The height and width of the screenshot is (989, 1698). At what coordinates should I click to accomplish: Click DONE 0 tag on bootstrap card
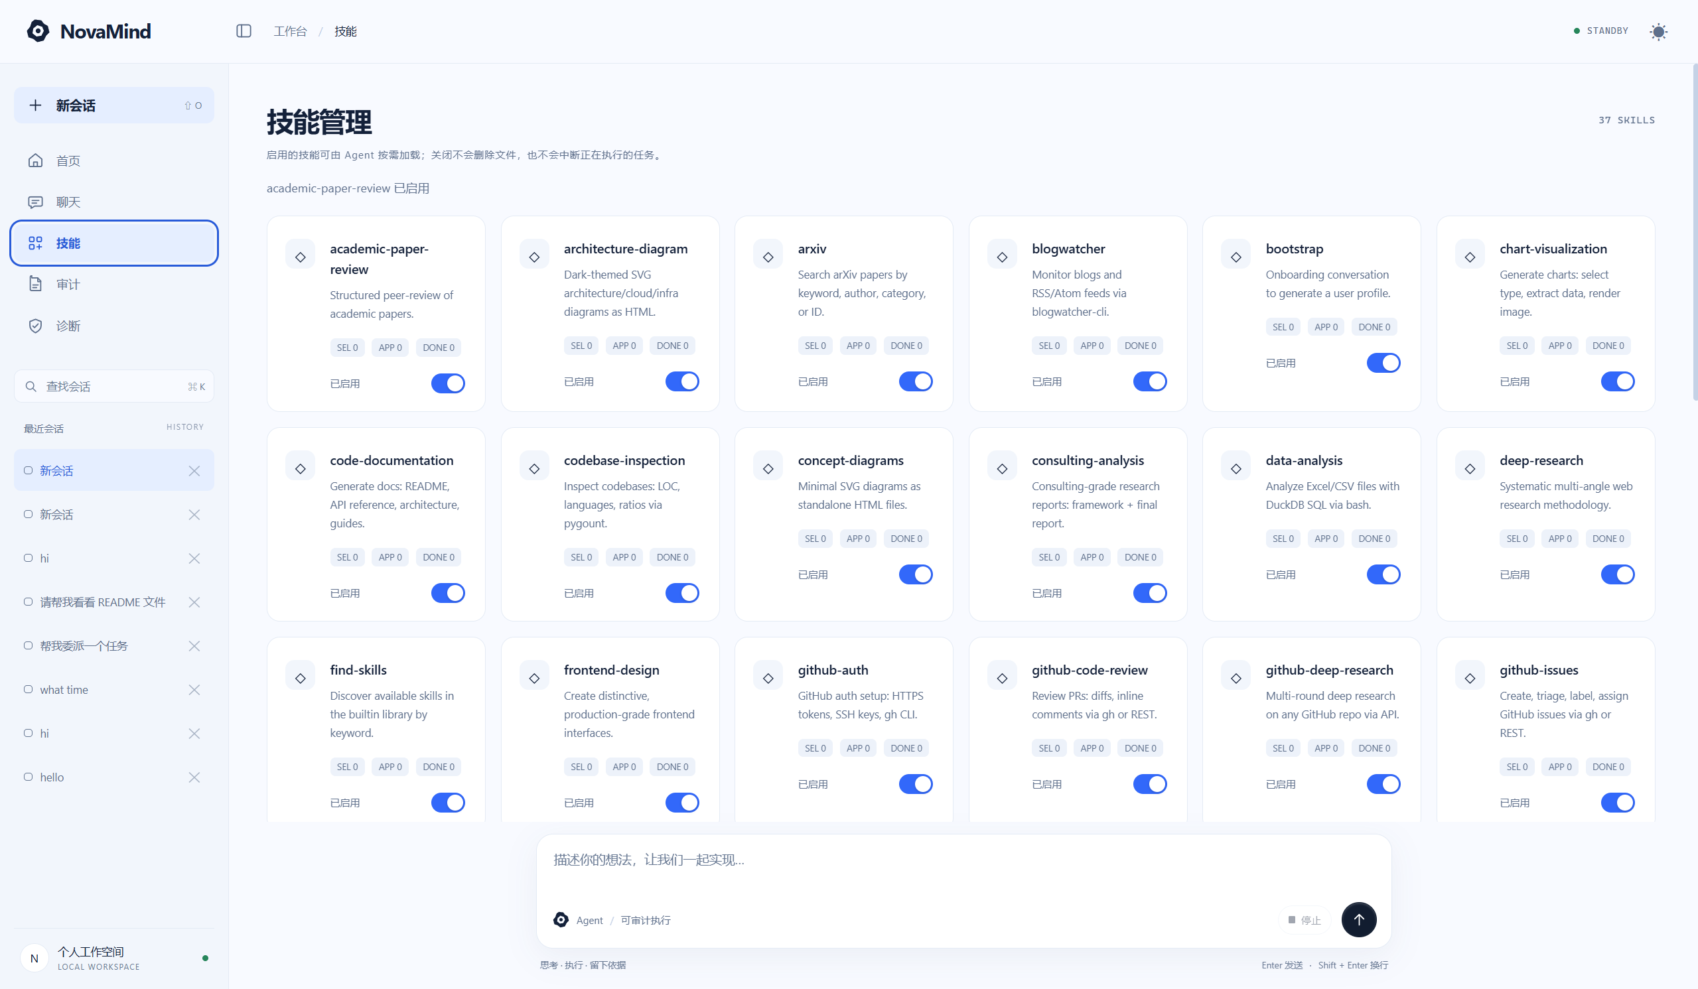tap(1374, 327)
